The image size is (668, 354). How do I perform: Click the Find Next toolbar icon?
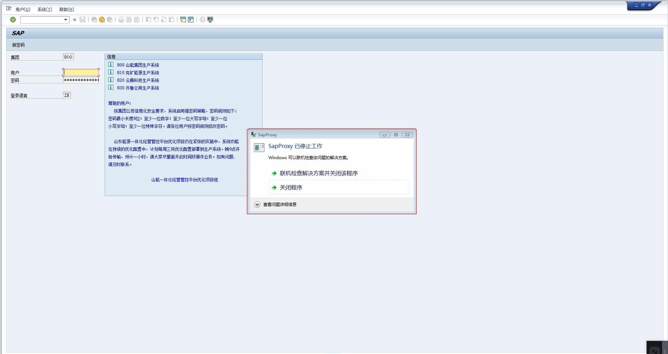[137, 20]
